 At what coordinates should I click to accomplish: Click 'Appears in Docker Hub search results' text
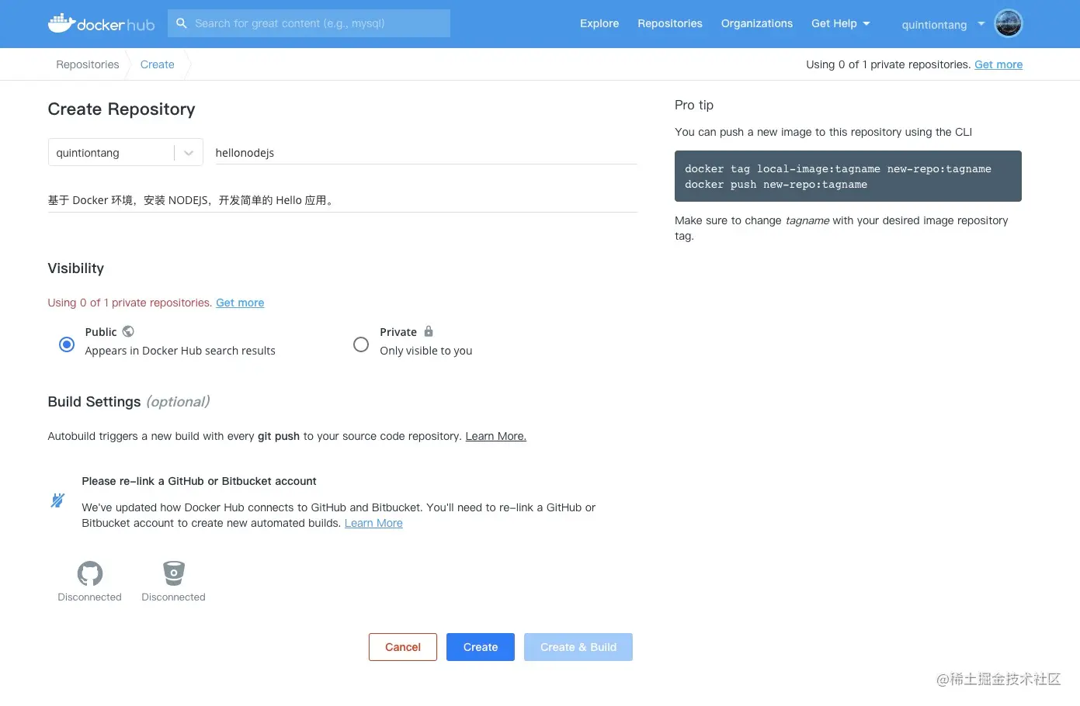tap(180, 351)
